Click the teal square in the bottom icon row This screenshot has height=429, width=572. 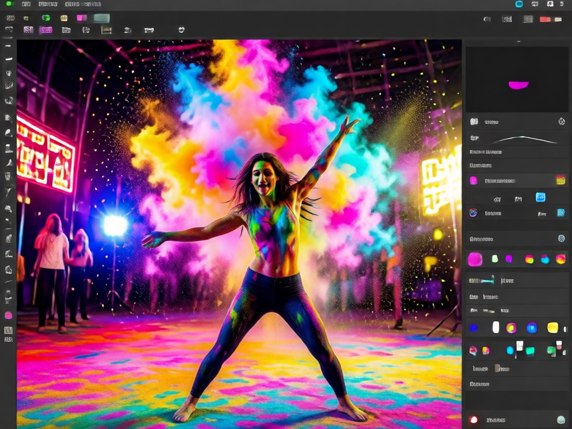tap(530, 351)
